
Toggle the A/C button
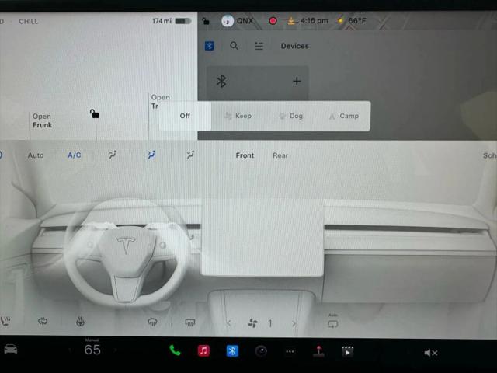75,155
